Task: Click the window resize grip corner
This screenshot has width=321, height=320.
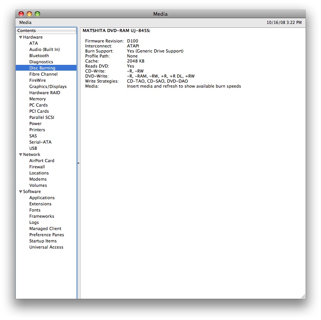Action: (303, 296)
